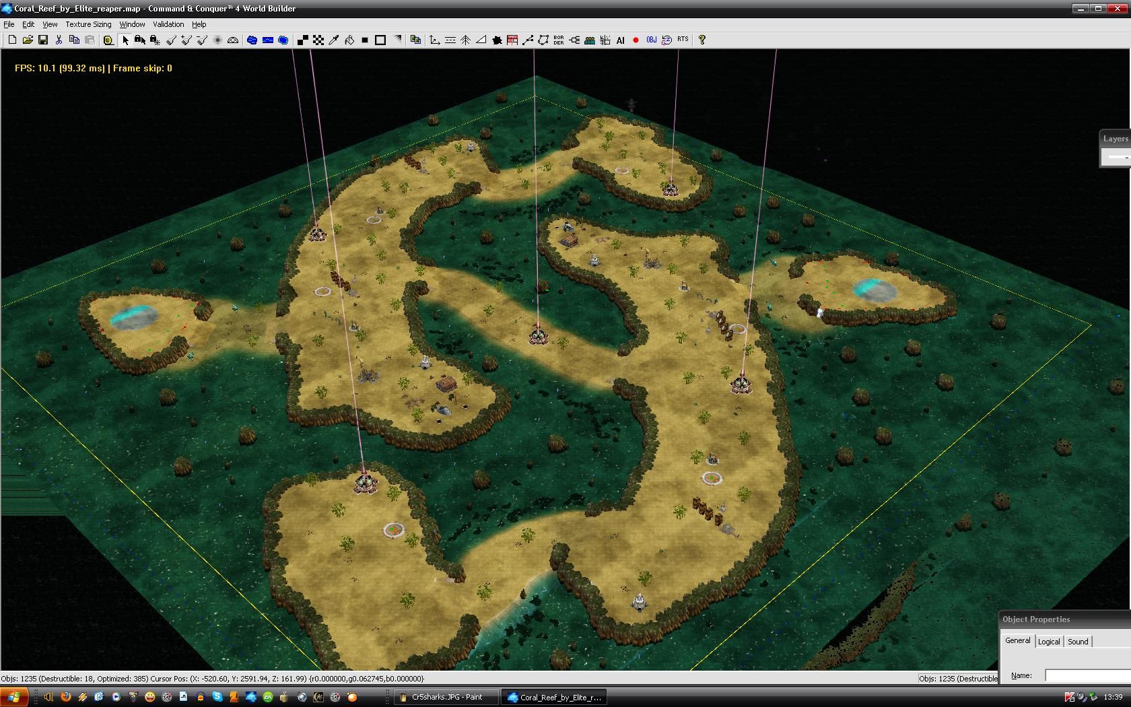Click the RTS toolbar icon

click(683, 40)
